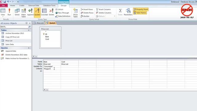197x111 pixels.
Task: Open the expression Builder
Action: (x=85, y=16)
